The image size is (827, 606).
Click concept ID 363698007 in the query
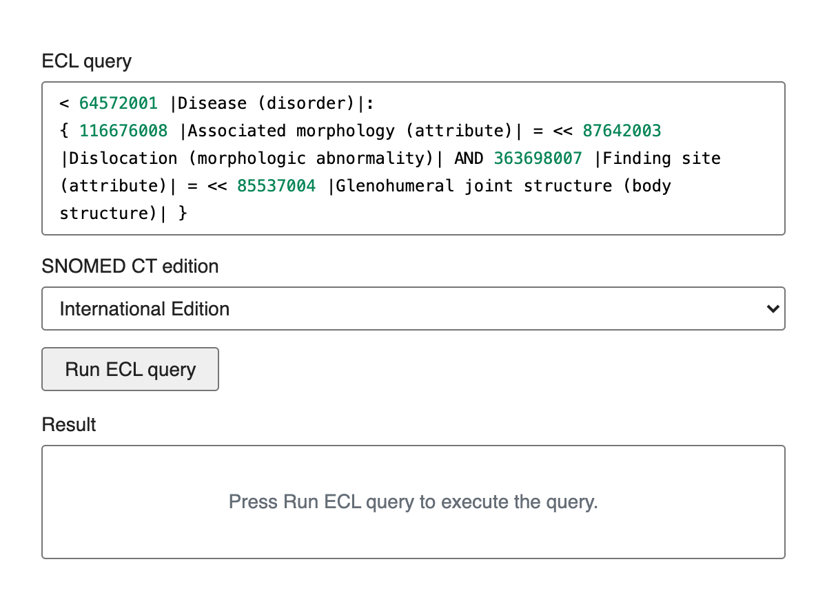[x=538, y=158]
